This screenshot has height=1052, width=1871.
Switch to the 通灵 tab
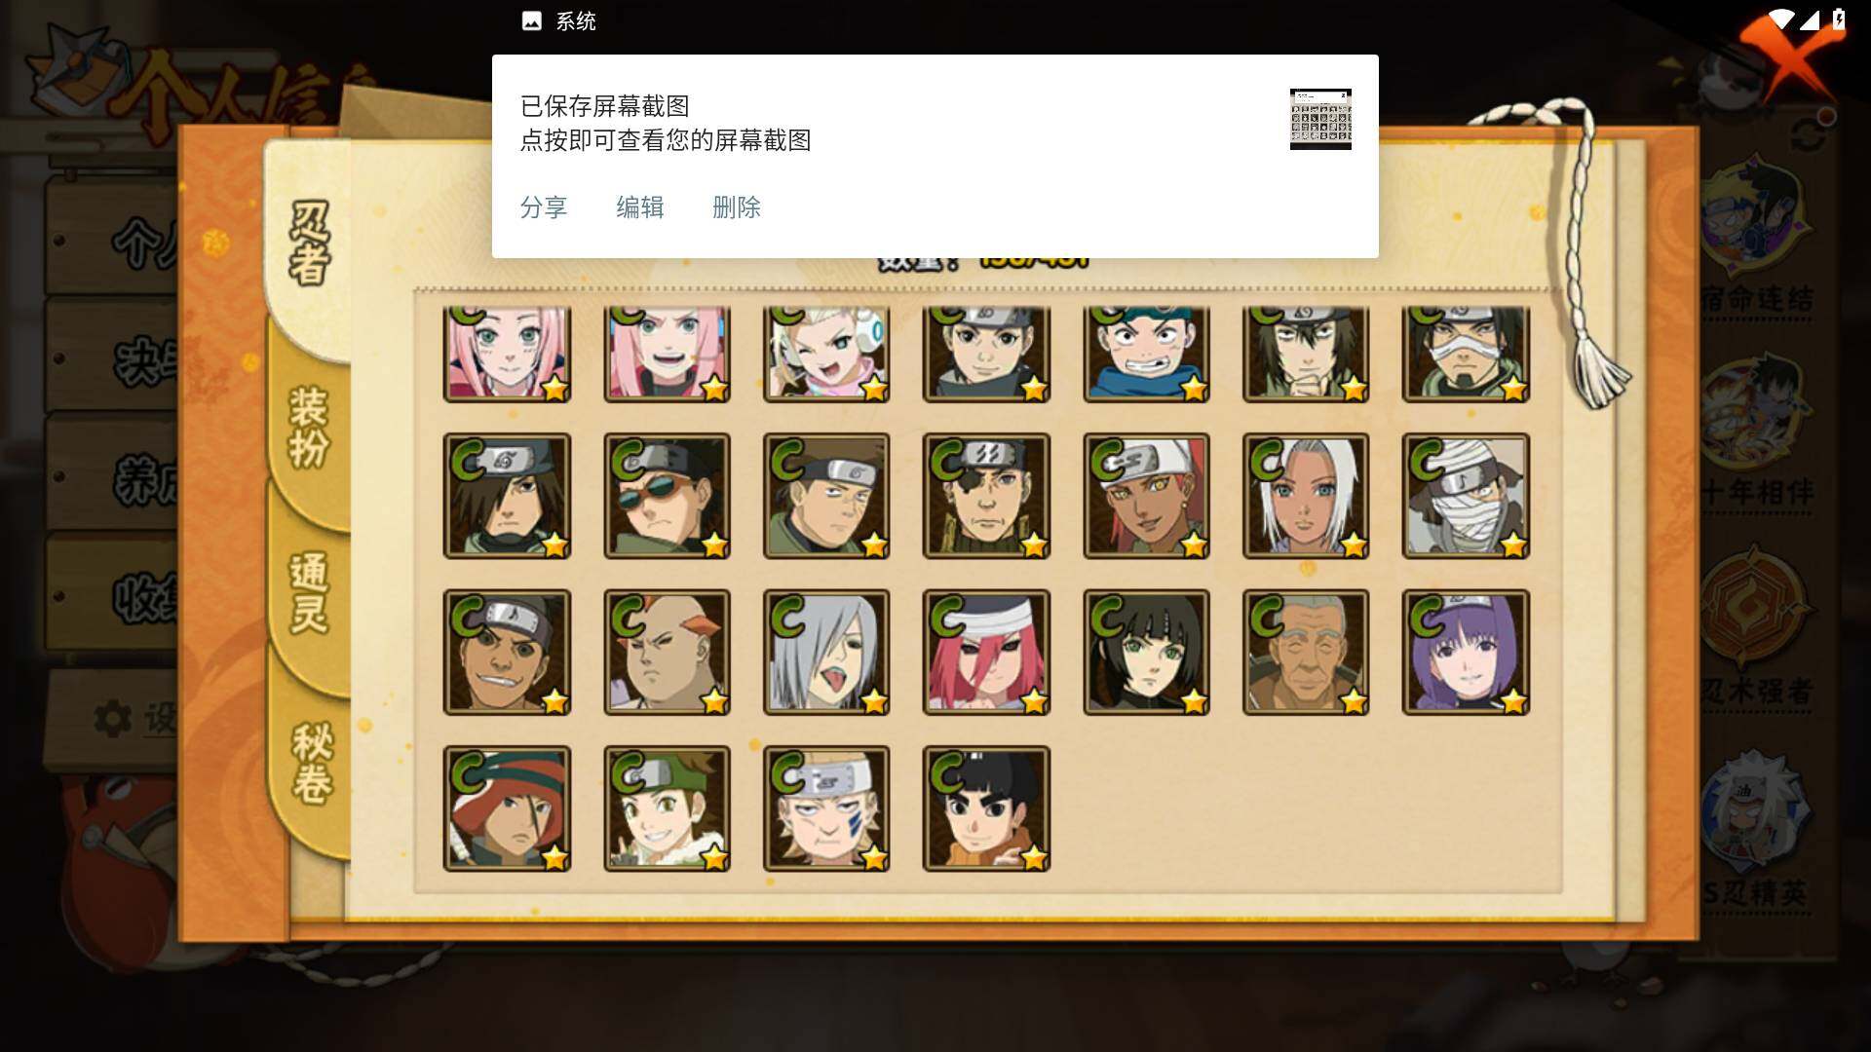tap(310, 592)
